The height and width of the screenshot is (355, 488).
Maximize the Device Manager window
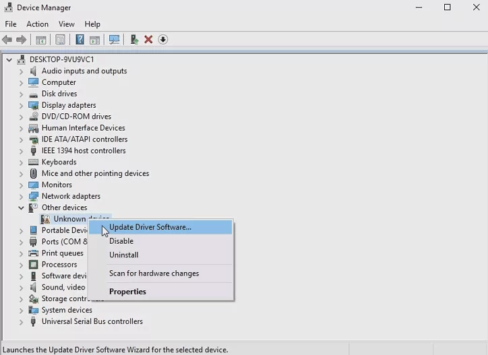pos(448,7)
